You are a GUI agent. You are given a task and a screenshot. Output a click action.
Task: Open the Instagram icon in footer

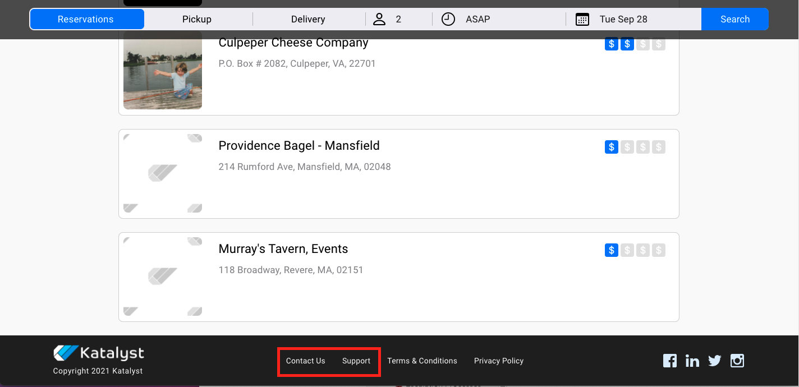(737, 361)
